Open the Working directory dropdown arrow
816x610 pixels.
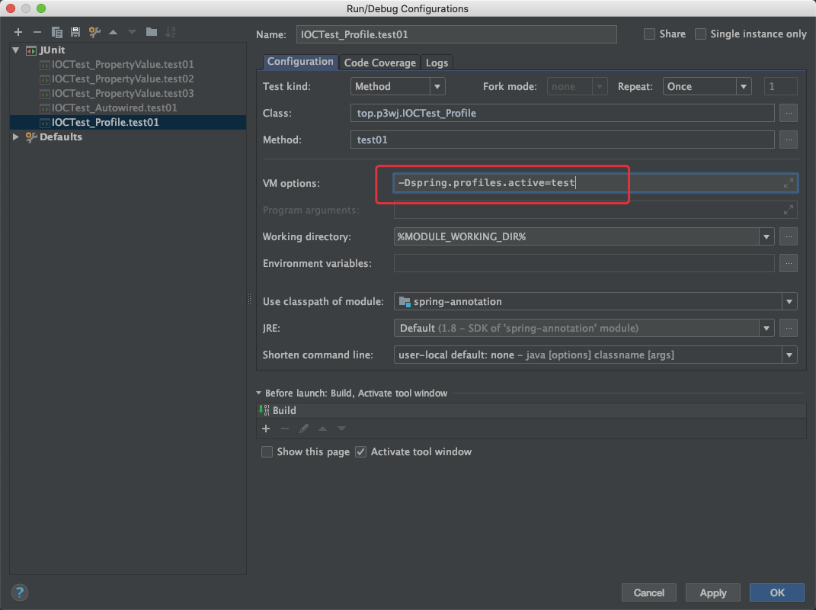(x=766, y=236)
